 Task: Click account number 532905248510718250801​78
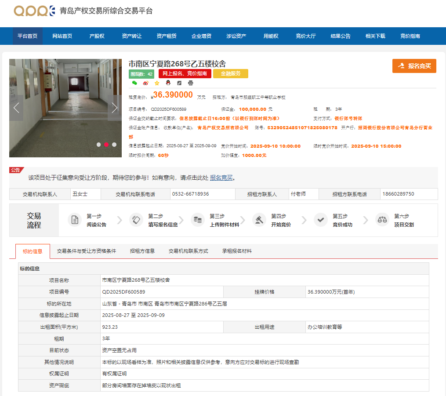tap(302, 128)
